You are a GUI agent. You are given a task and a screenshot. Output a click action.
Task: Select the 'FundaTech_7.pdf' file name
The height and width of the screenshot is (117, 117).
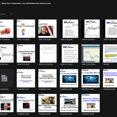(23, 114)
